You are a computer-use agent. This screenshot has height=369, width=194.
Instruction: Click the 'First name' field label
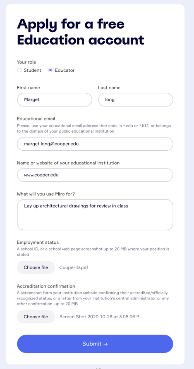tap(28, 88)
